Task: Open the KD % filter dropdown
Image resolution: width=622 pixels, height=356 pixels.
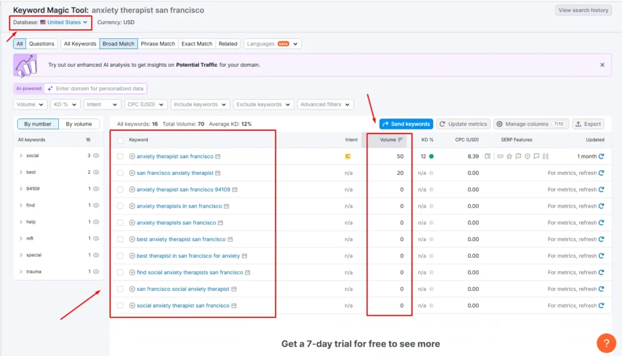Action: point(65,104)
